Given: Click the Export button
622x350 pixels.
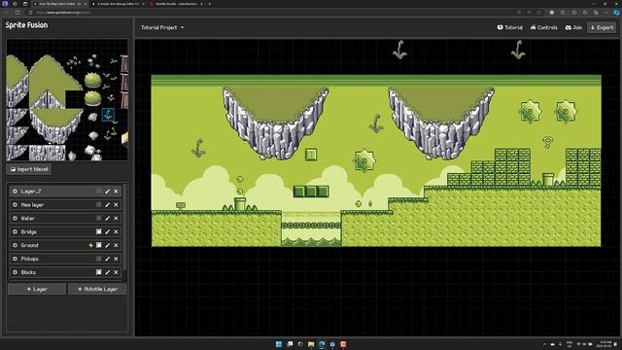Looking at the screenshot, I should pyautogui.click(x=602, y=27).
